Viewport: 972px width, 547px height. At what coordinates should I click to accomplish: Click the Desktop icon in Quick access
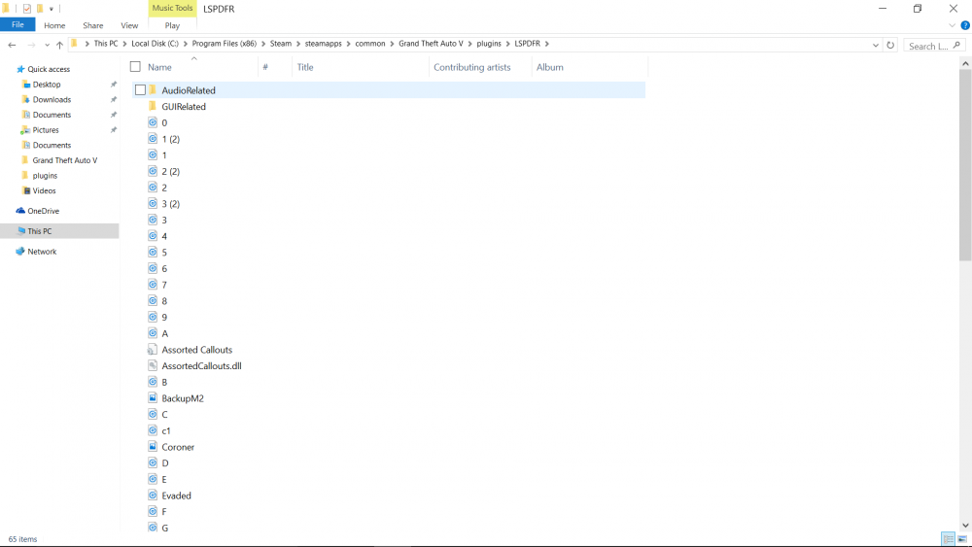[26, 85]
